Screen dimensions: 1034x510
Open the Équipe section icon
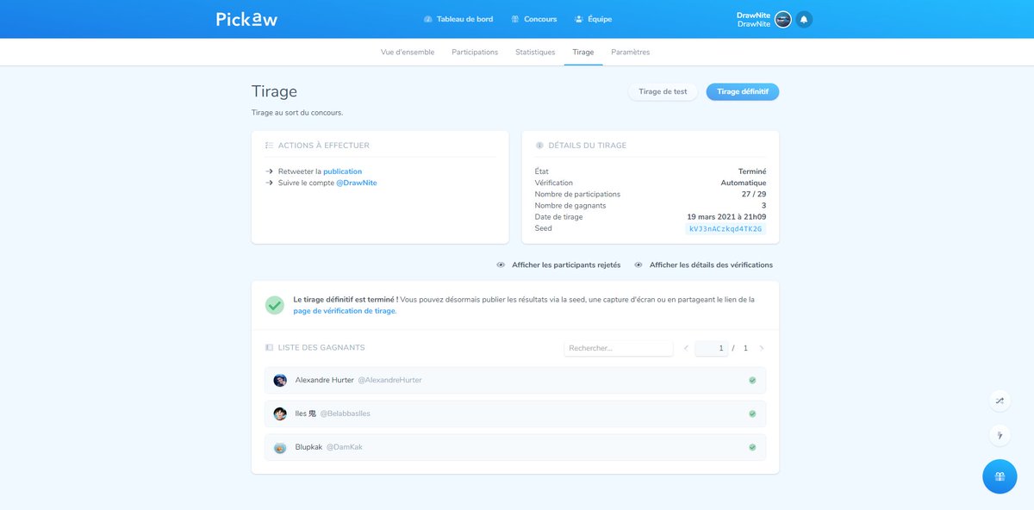[x=579, y=18]
